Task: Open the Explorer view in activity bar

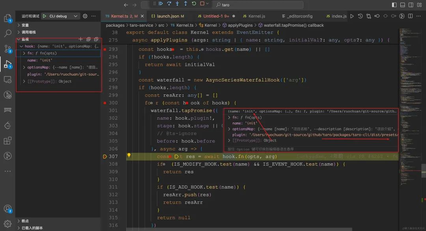Action: [x=7, y=18]
